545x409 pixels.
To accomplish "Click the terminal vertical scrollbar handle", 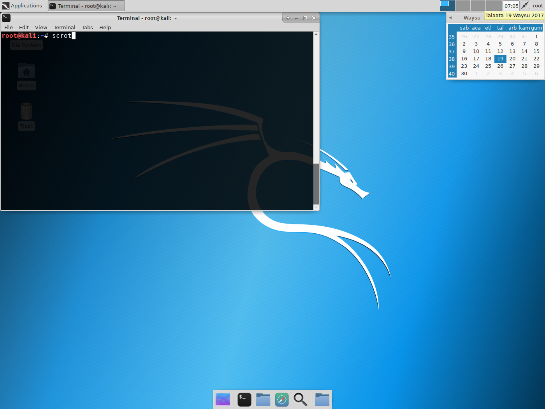I will coord(316,183).
